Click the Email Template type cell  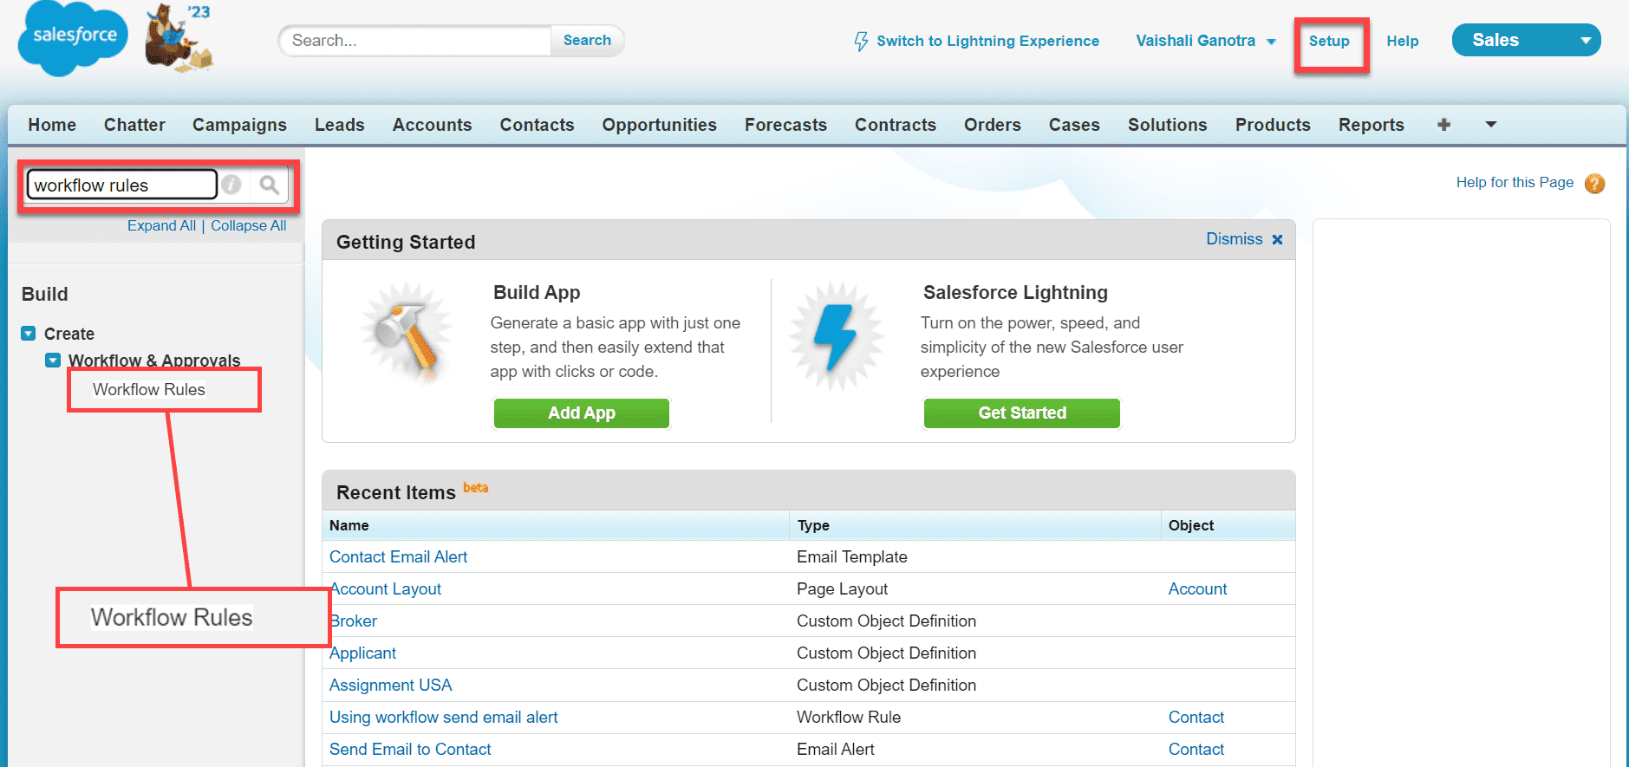pyautogui.click(x=852, y=557)
